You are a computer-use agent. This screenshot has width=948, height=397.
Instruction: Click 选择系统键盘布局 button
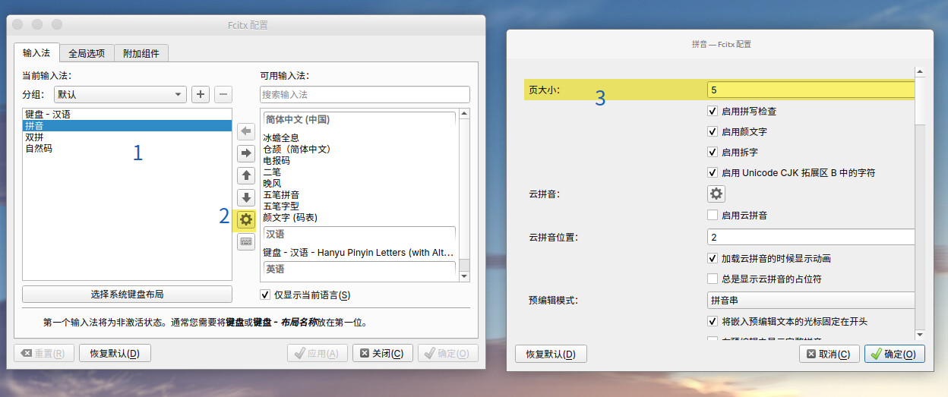127,295
